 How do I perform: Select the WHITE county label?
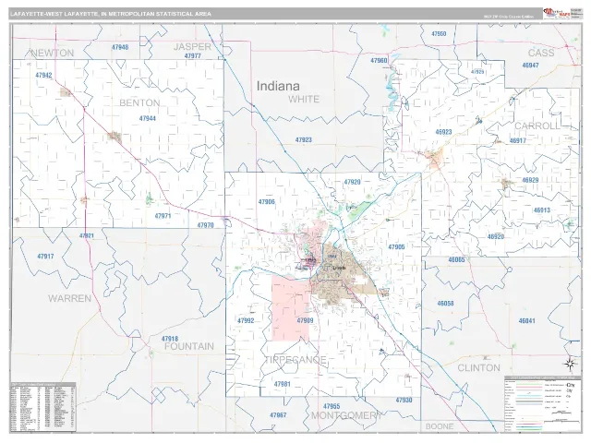[304, 99]
